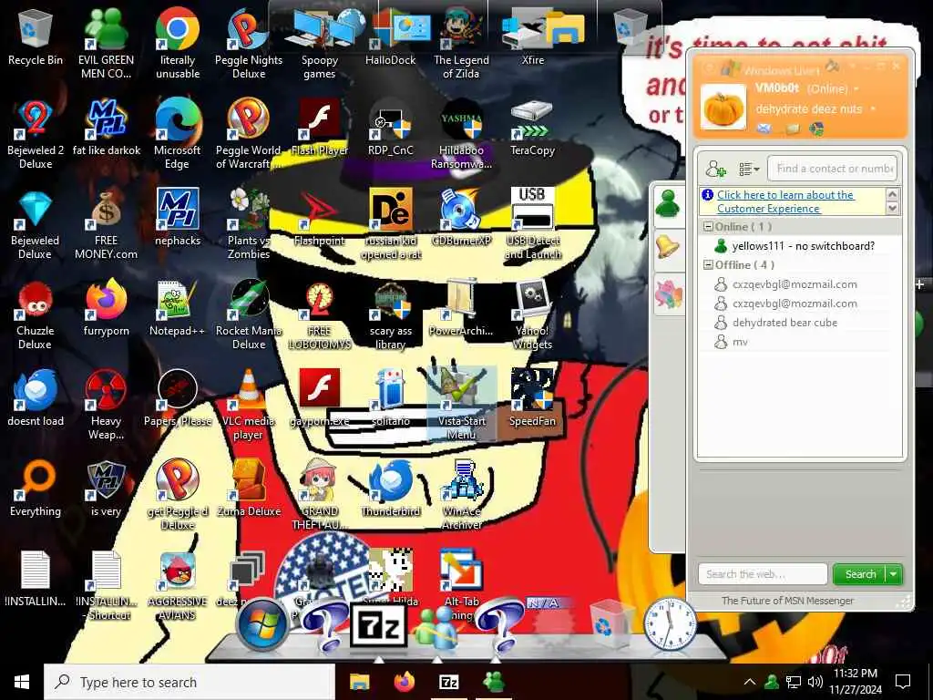This screenshot has width=933, height=700.
Task: Launch Microsoft Edge shortcut
Action: point(178,135)
